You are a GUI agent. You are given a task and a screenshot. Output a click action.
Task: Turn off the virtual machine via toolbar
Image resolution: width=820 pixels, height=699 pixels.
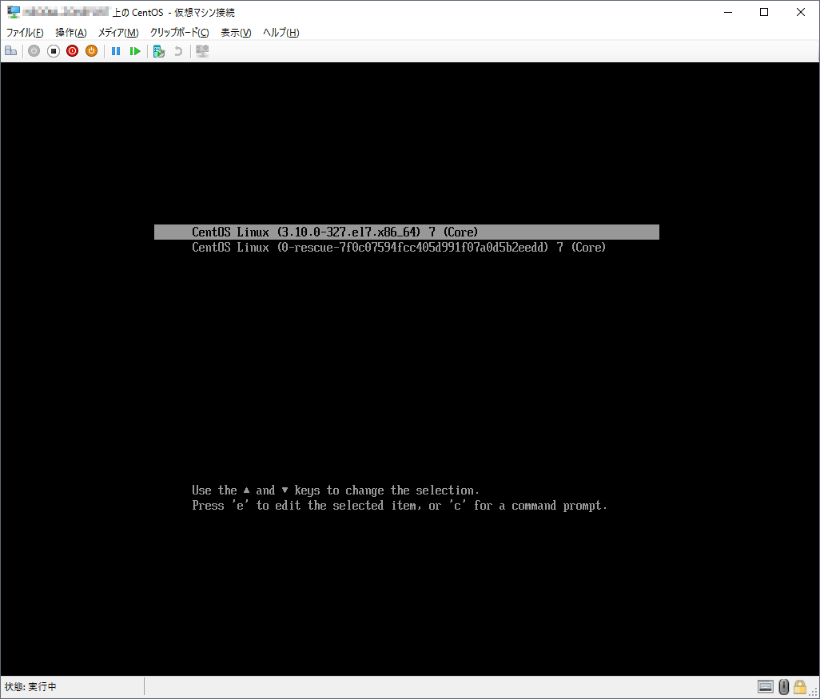point(54,51)
